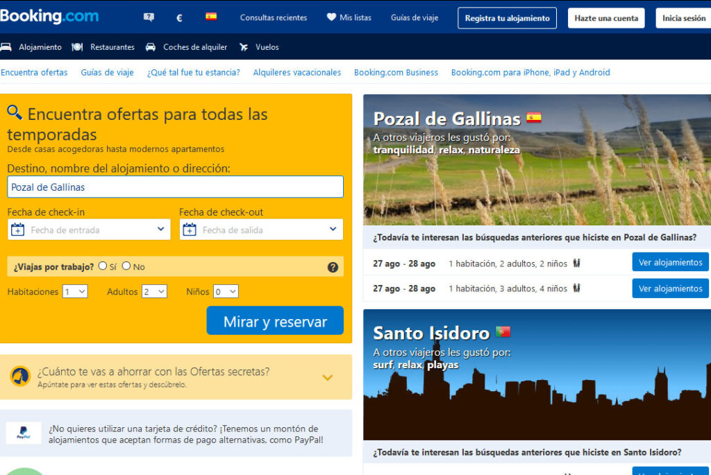Viewport: 711px width, 475px height.
Task: Open the Adultos dropdown
Action: [x=154, y=292]
